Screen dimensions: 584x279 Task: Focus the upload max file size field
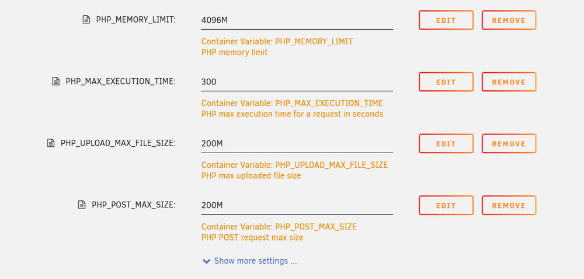(x=297, y=143)
